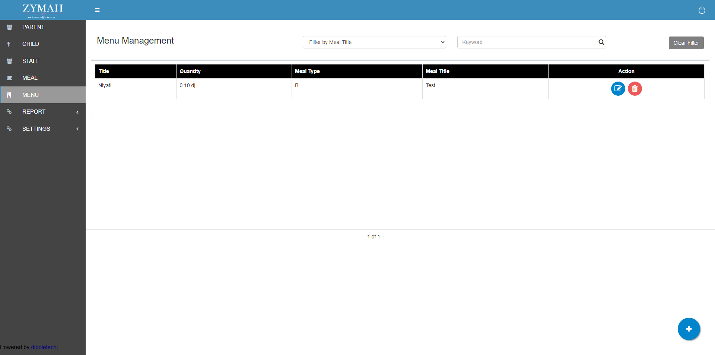Click the Quantity column header
This screenshot has width=715, height=355.
(x=190, y=71)
